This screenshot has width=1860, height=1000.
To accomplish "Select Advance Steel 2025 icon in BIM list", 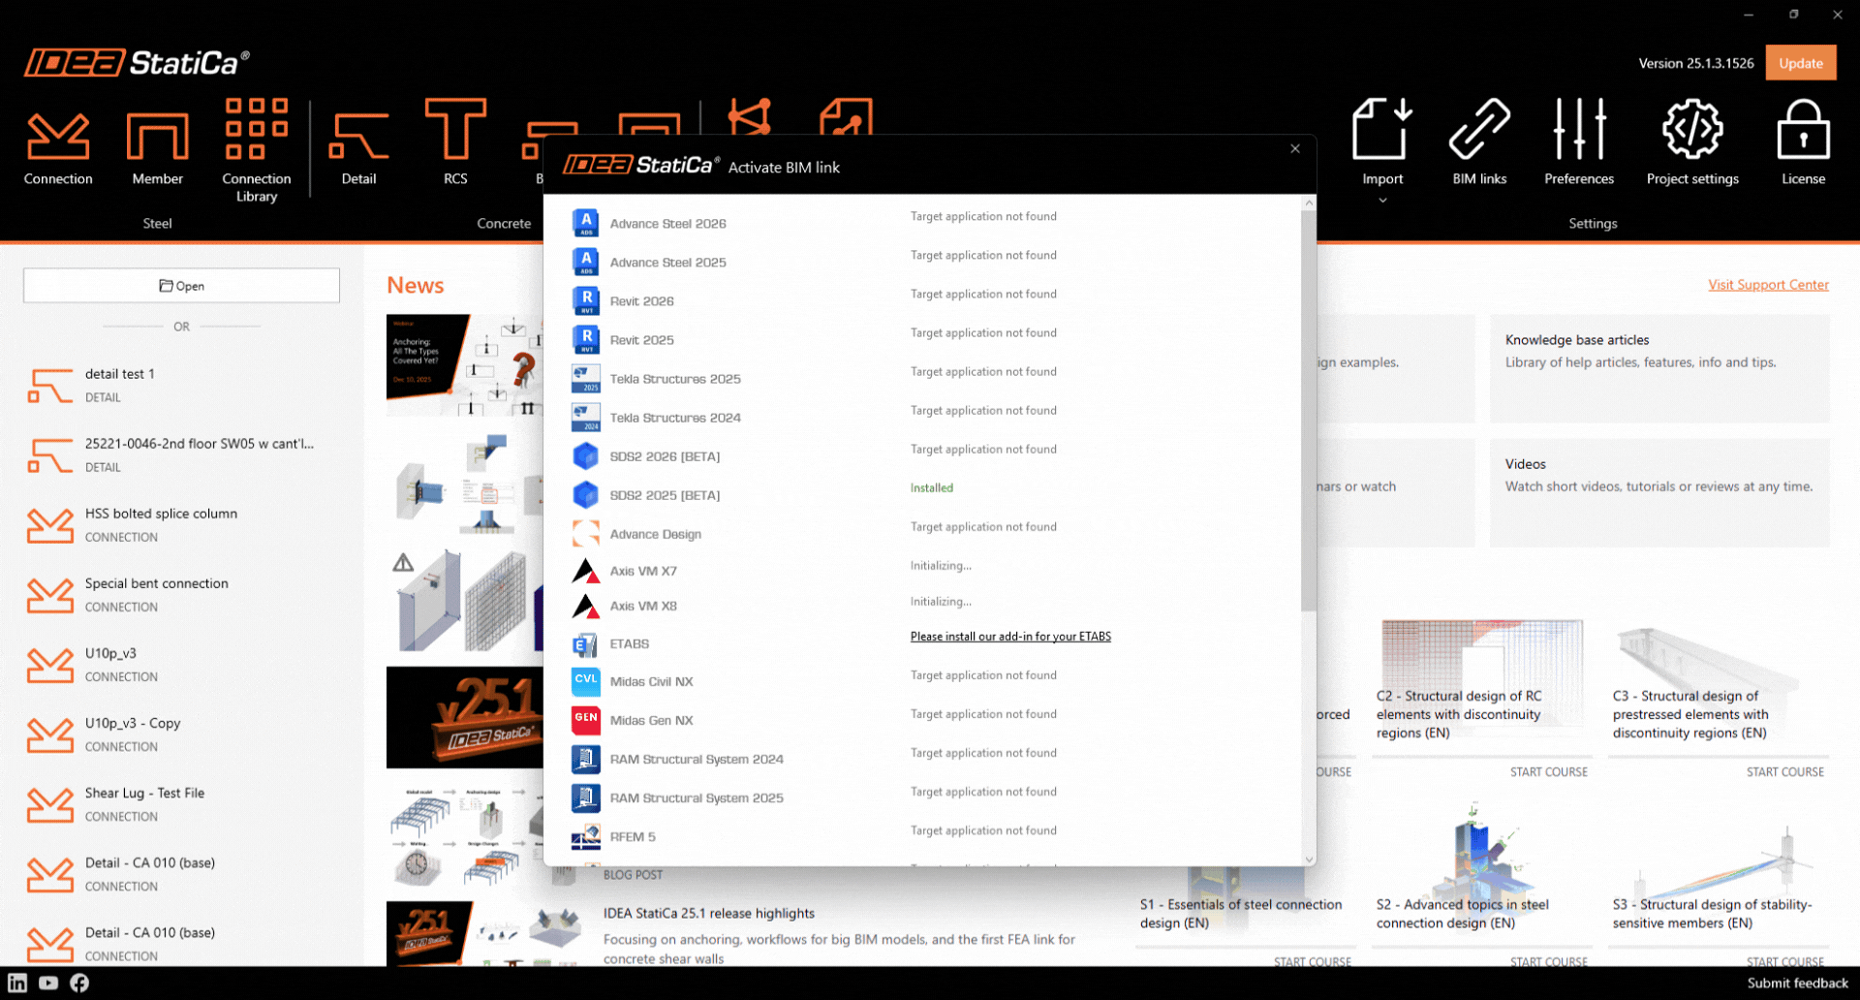I will pos(585,262).
